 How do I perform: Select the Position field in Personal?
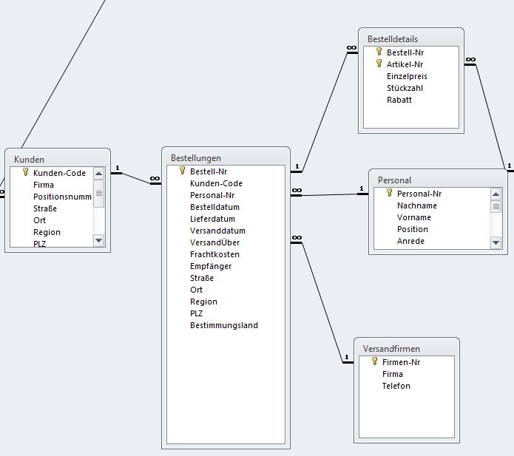pos(413,229)
